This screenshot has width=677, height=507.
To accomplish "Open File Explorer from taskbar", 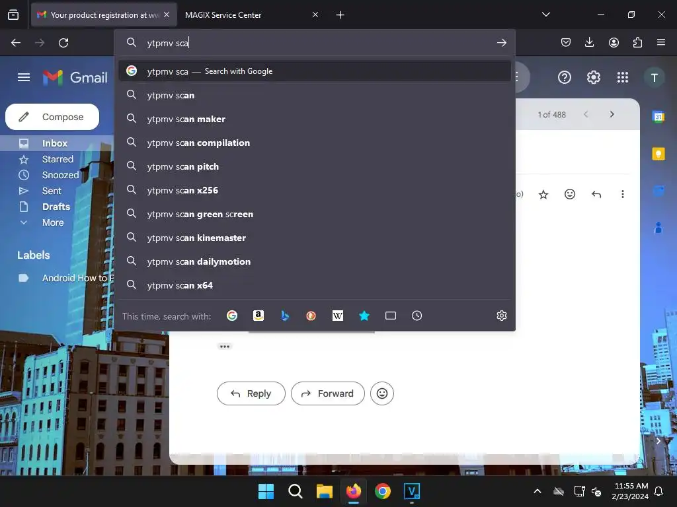I will 324,491.
